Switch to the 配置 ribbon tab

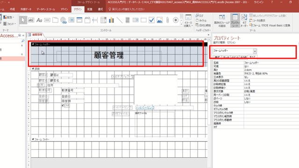(90, 9)
